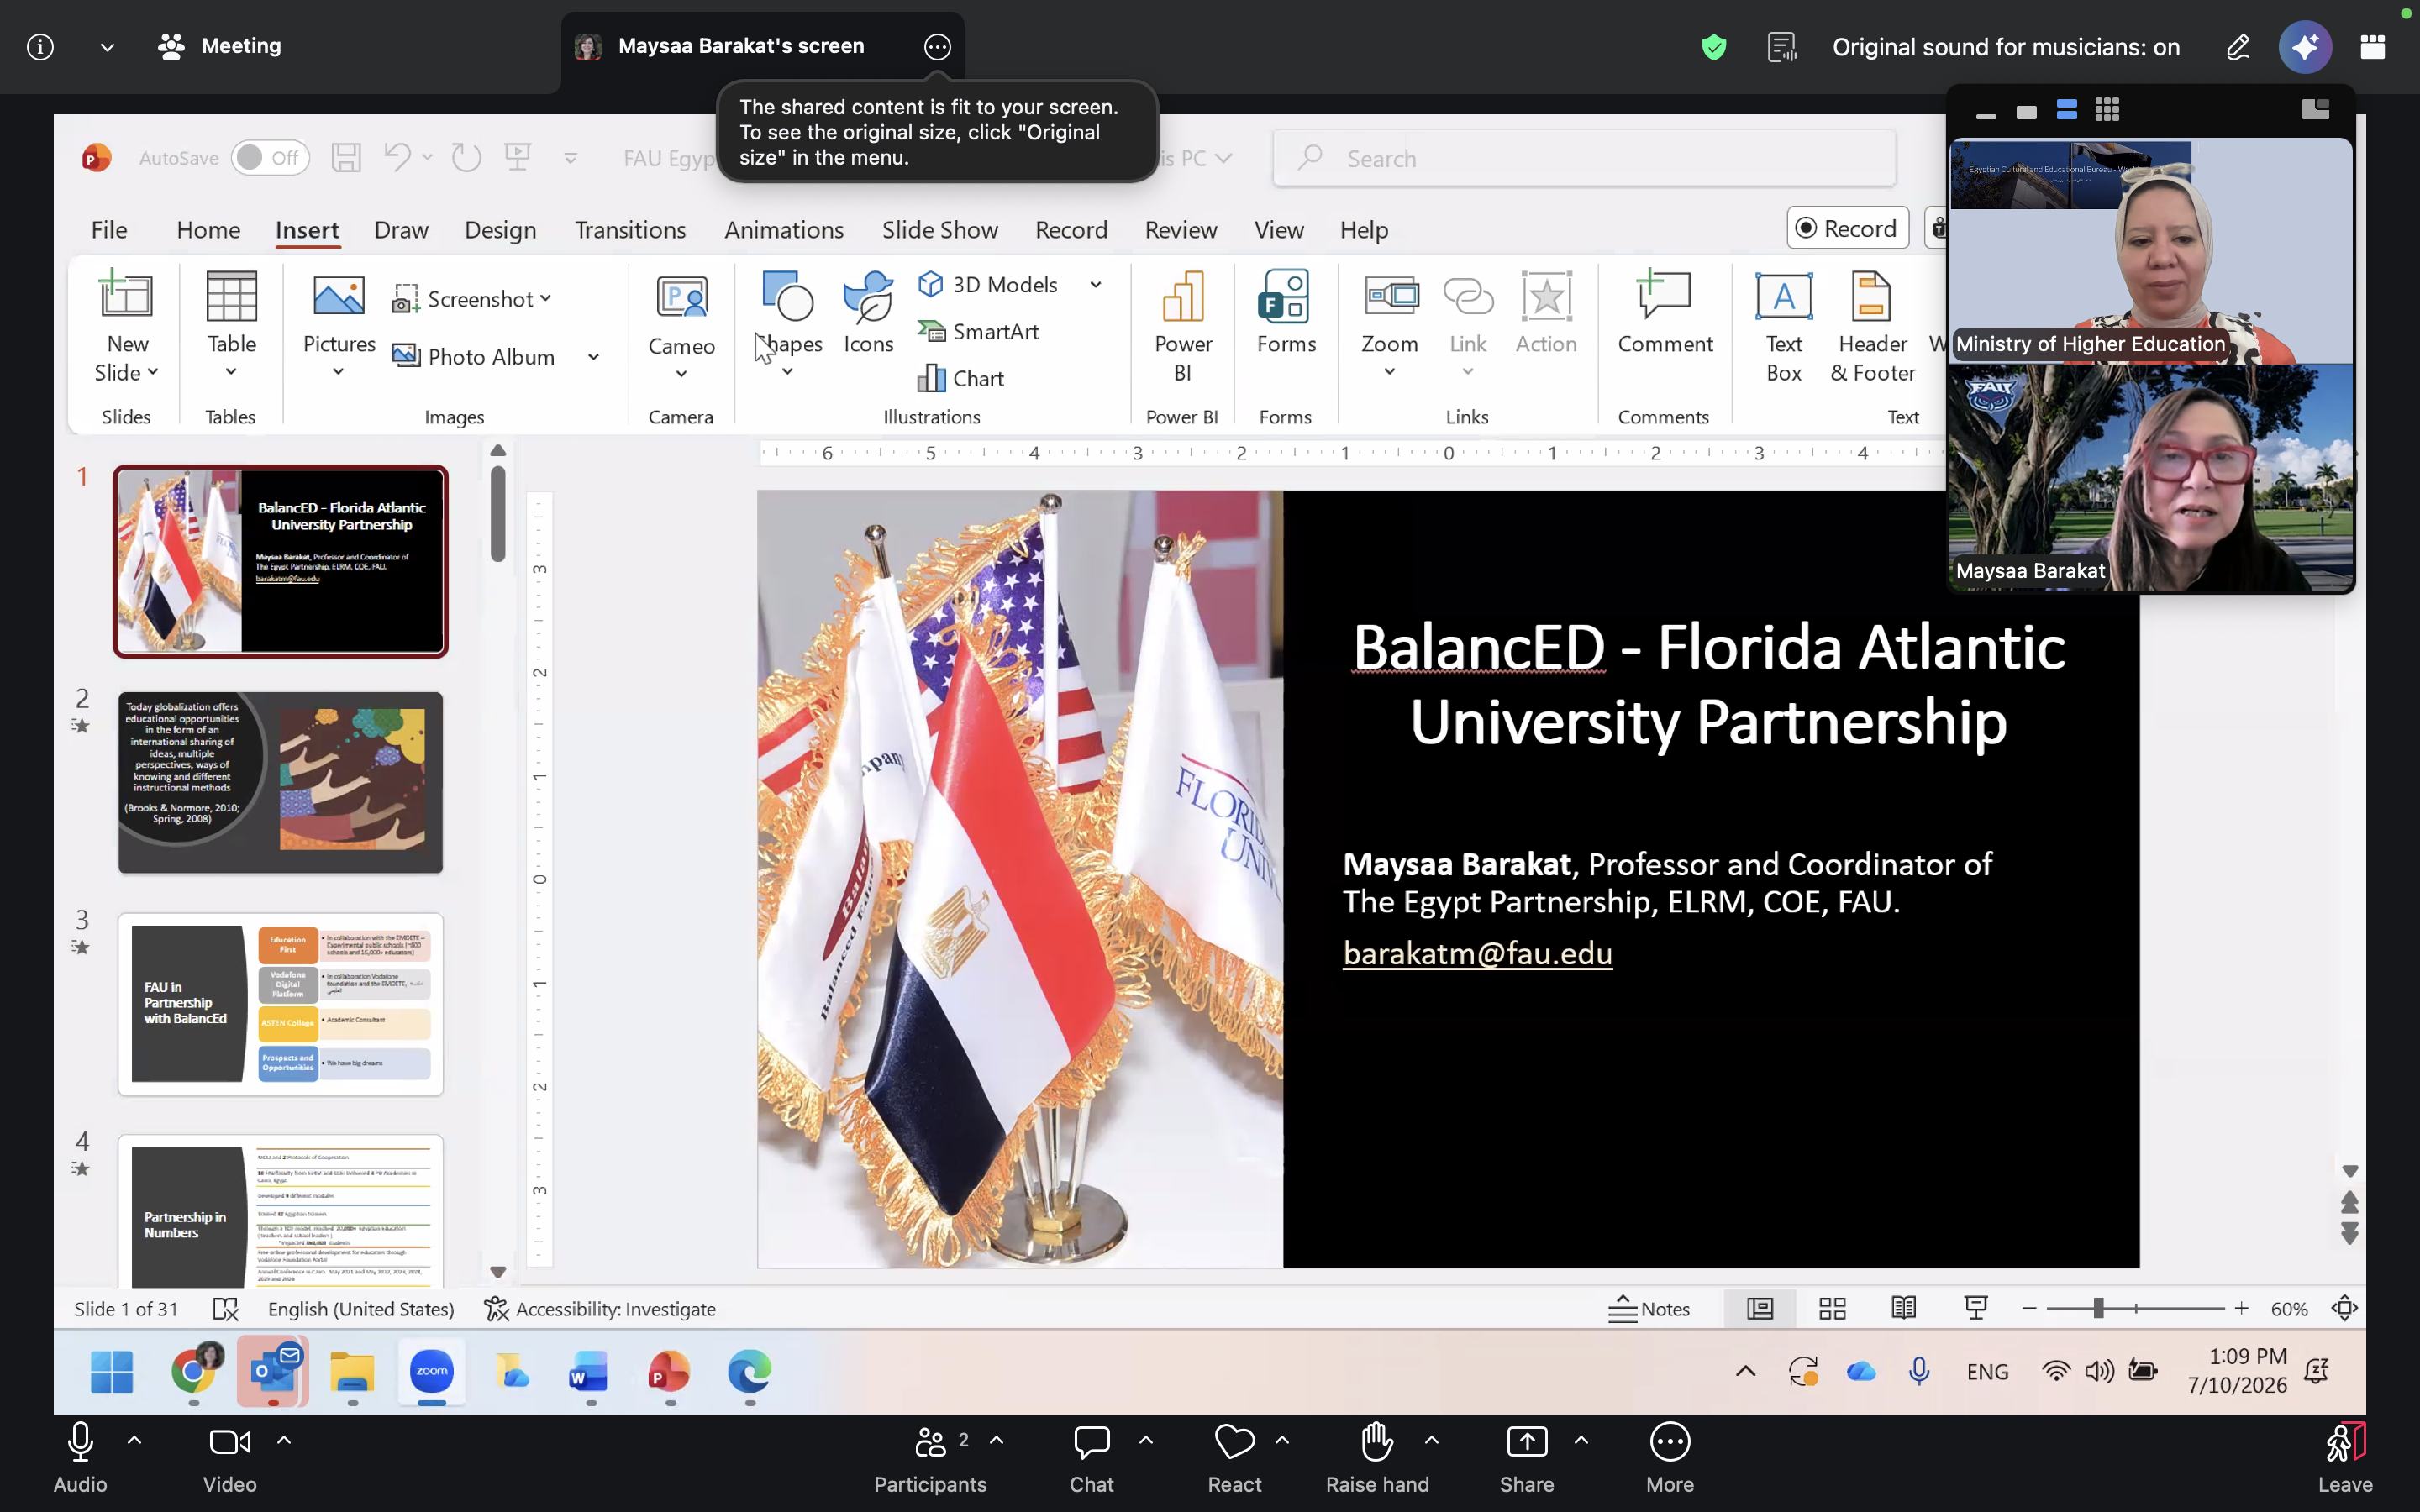The image size is (2420, 1512).
Task: Switch to Reading View
Action: (1904, 1309)
